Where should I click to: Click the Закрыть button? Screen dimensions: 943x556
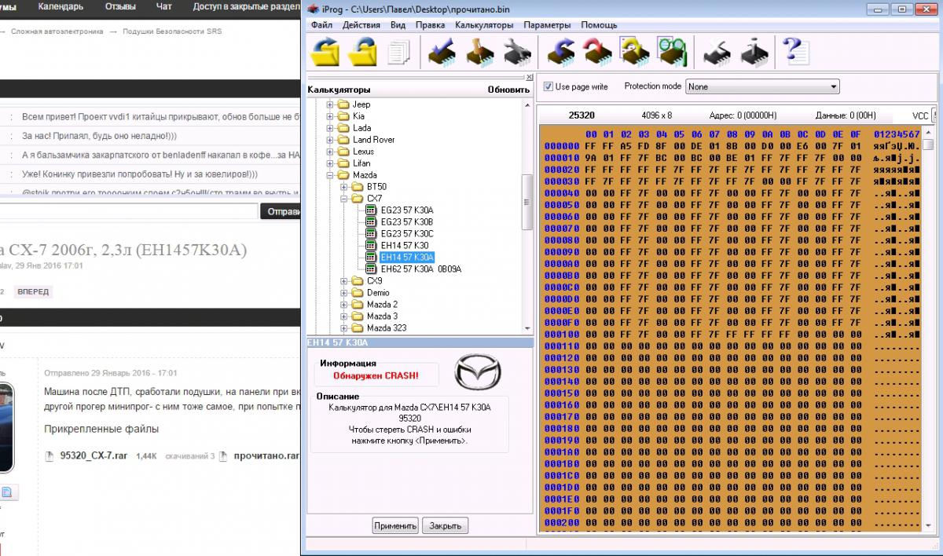[x=445, y=525]
